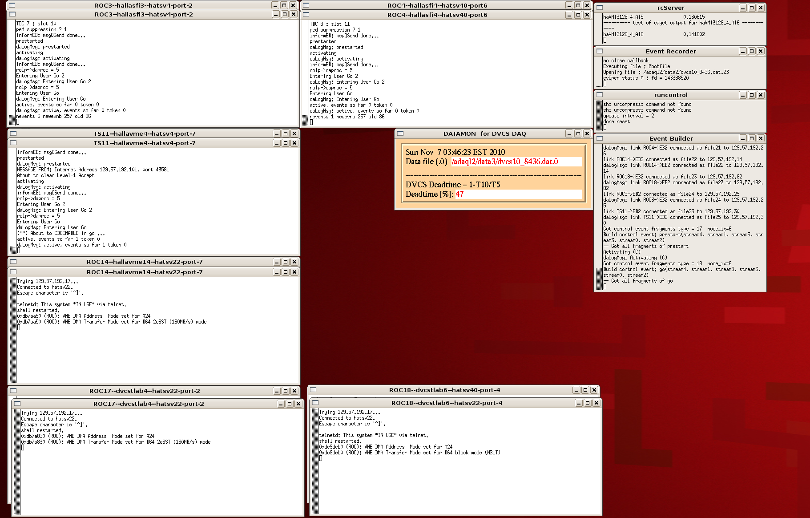
Task: Click 'TDC 7 : slot 10' line in ROC3
Action: 36,24
